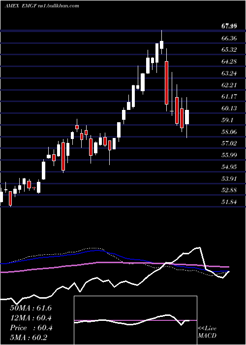Click the 50MA : 61.6 readout

point(31,308)
